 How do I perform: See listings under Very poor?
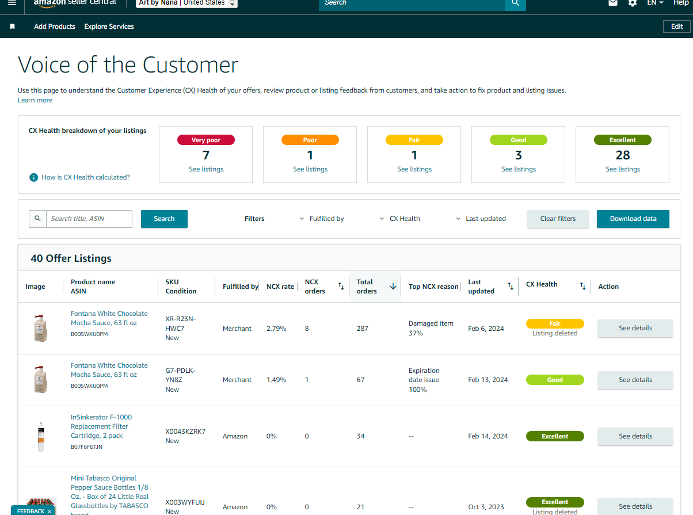pos(206,169)
